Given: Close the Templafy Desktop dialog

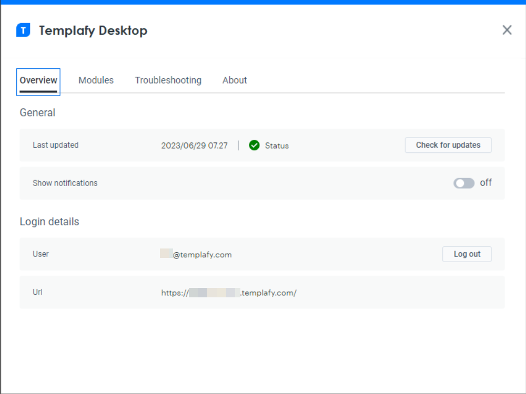Looking at the screenshot, I should [507, 30].
